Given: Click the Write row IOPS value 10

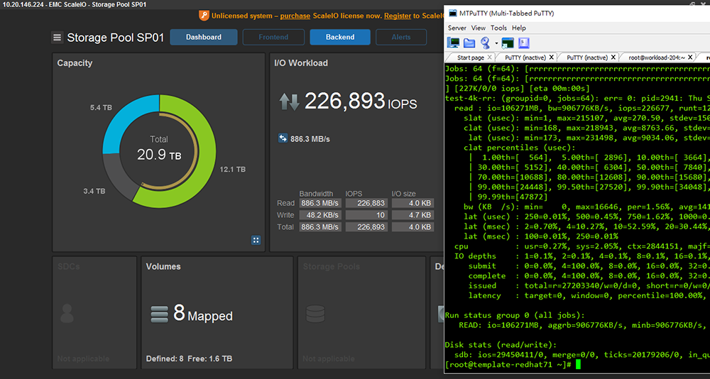Looking at the screenshot, I should [367, 214].
